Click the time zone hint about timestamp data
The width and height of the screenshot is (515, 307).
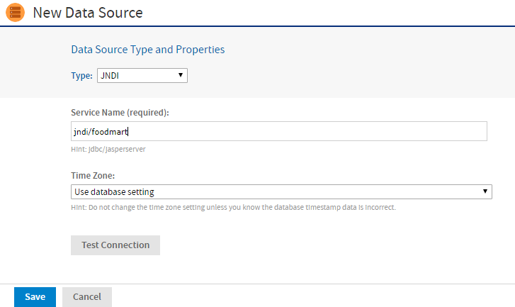233,208
